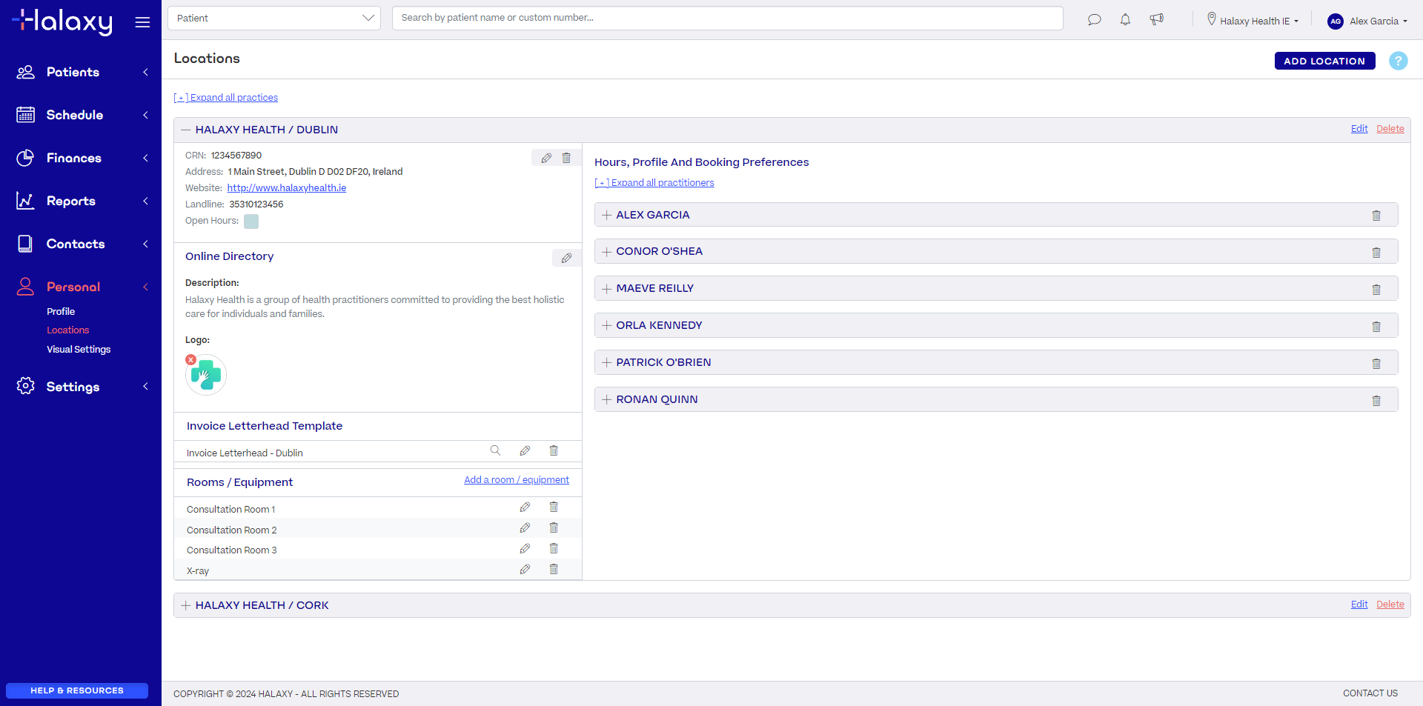The height and width of the screenshot is (706, 1423).
Task: Remove Orla Kennedy from Dublin location
Action: [1376, 327]
